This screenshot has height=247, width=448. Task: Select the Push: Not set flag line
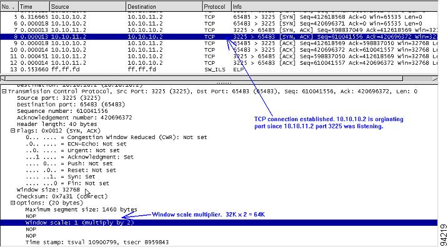click(x=69, y=163)
